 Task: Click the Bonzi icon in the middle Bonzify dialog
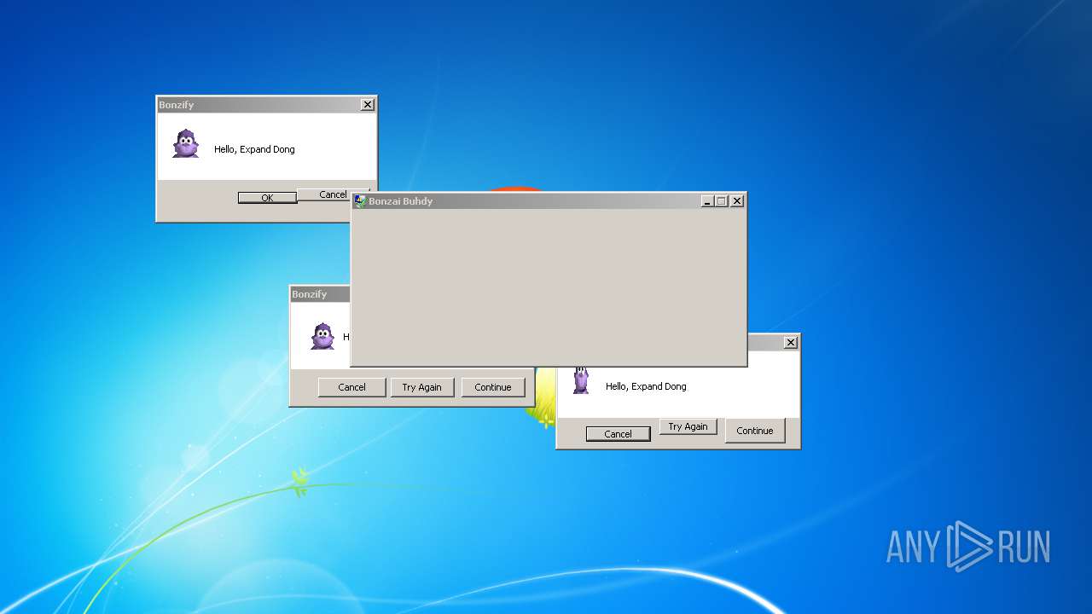[x=322, y=336]
